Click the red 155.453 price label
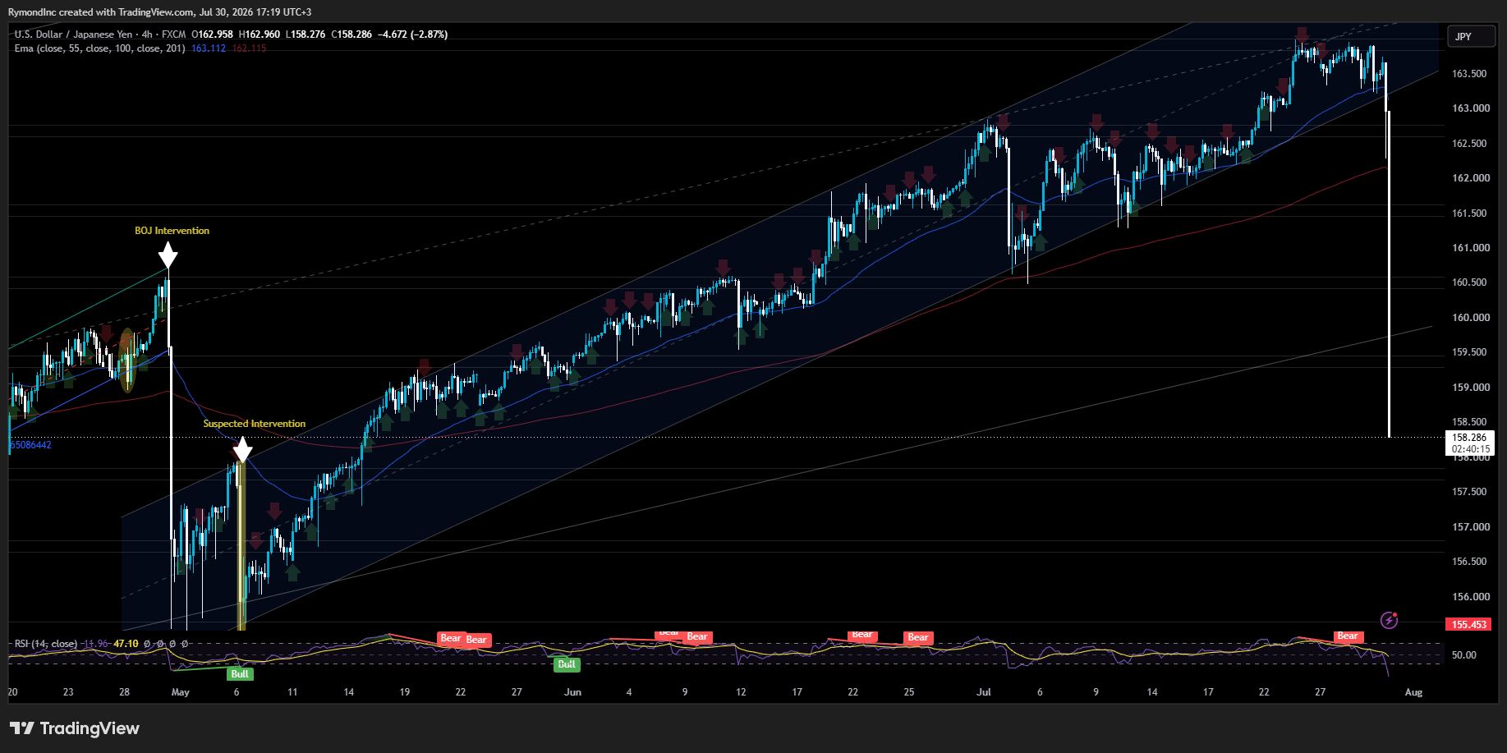This screenshot has height=753, width=1507. (x=1469, y=625)
